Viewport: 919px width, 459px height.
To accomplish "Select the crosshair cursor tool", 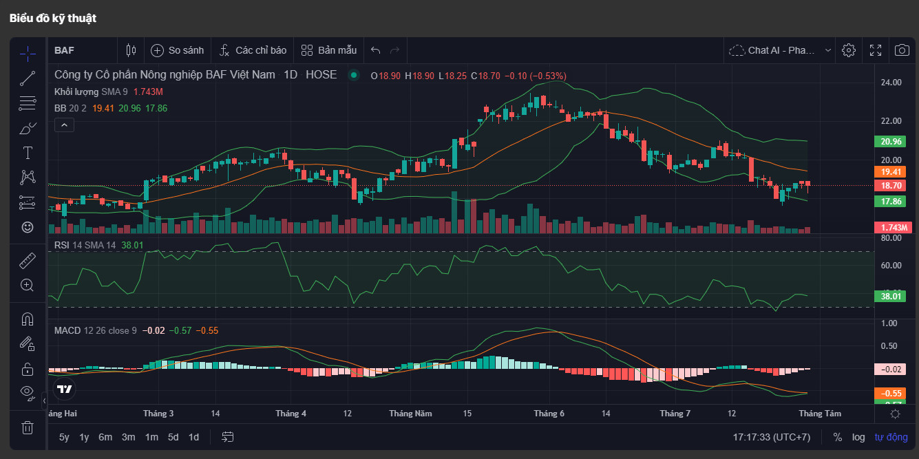I will pyautogui.click(x=28, y=53).
